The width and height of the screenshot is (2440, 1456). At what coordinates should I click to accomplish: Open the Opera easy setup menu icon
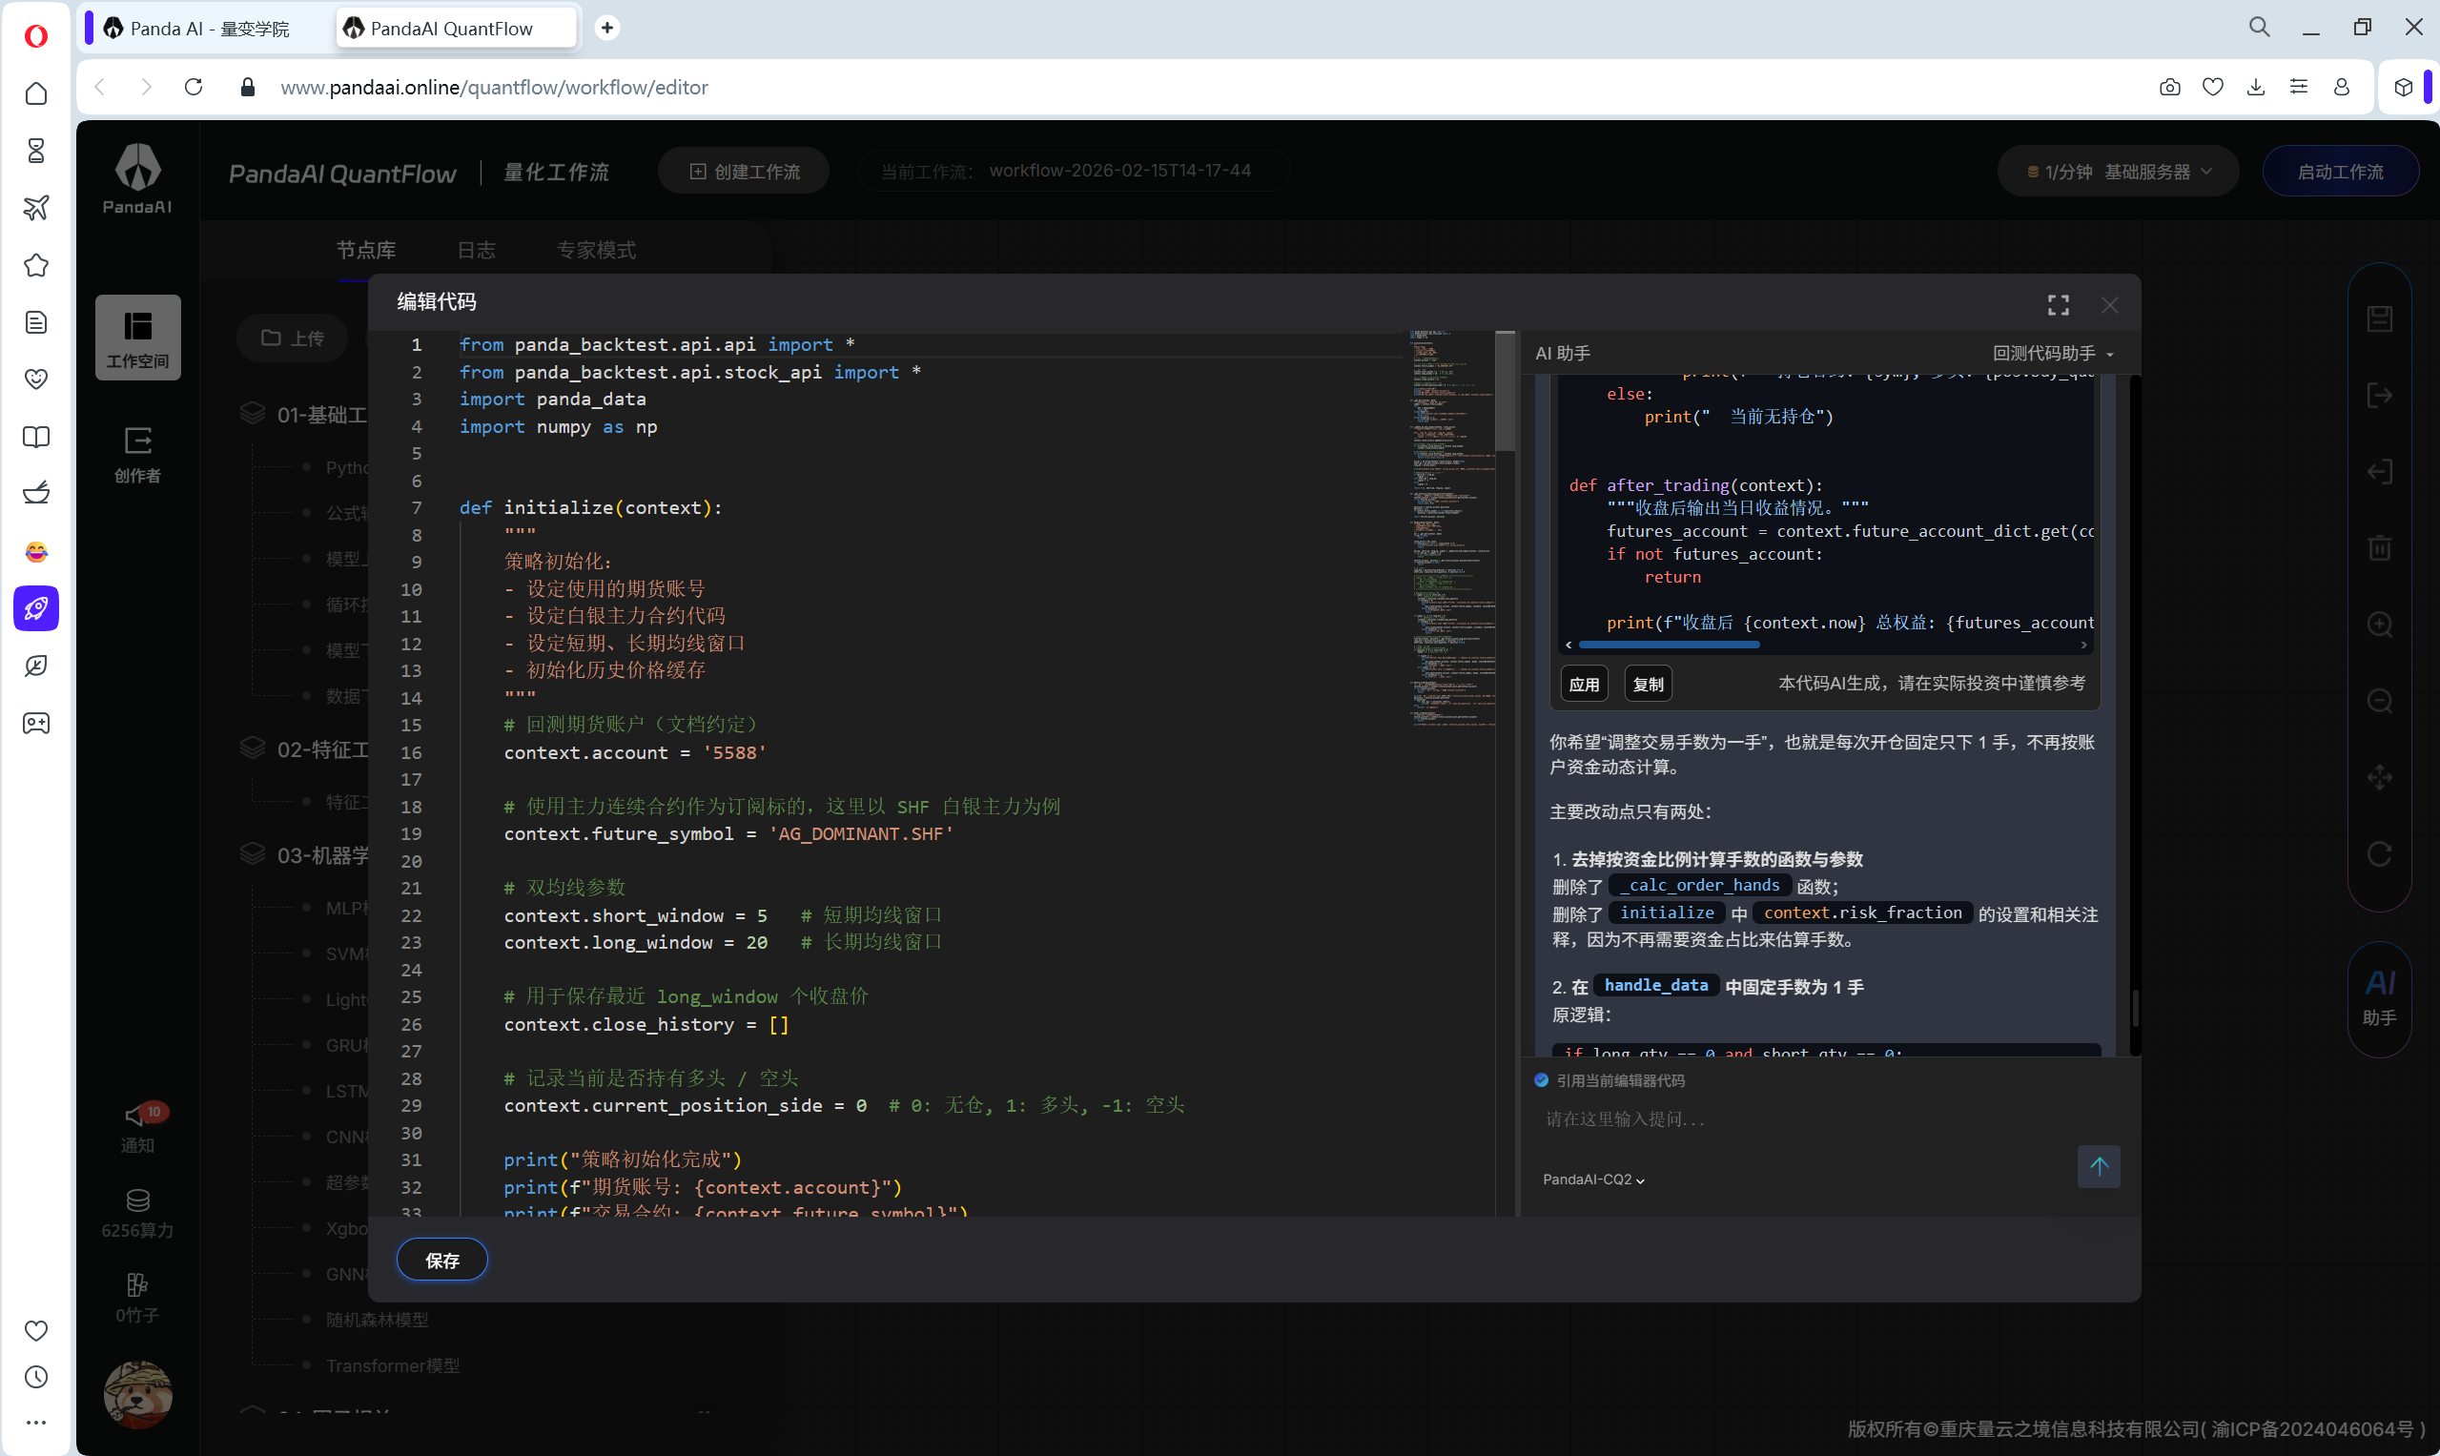2299,87
